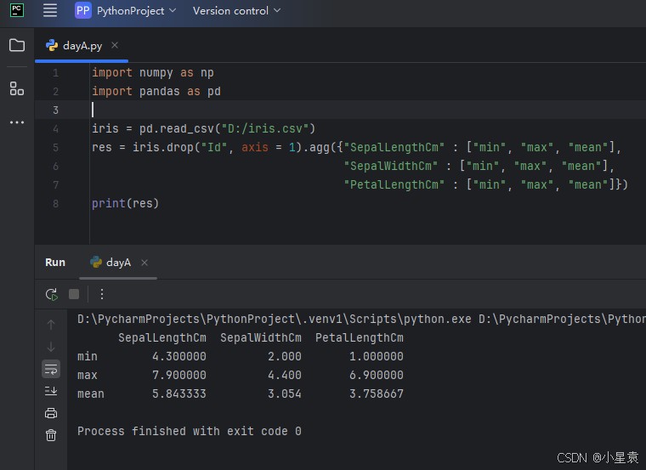Click 'import pandas as pd' line
Image resolution: width=646 pixels, height=470 pixels.
(x=156, y=91)
